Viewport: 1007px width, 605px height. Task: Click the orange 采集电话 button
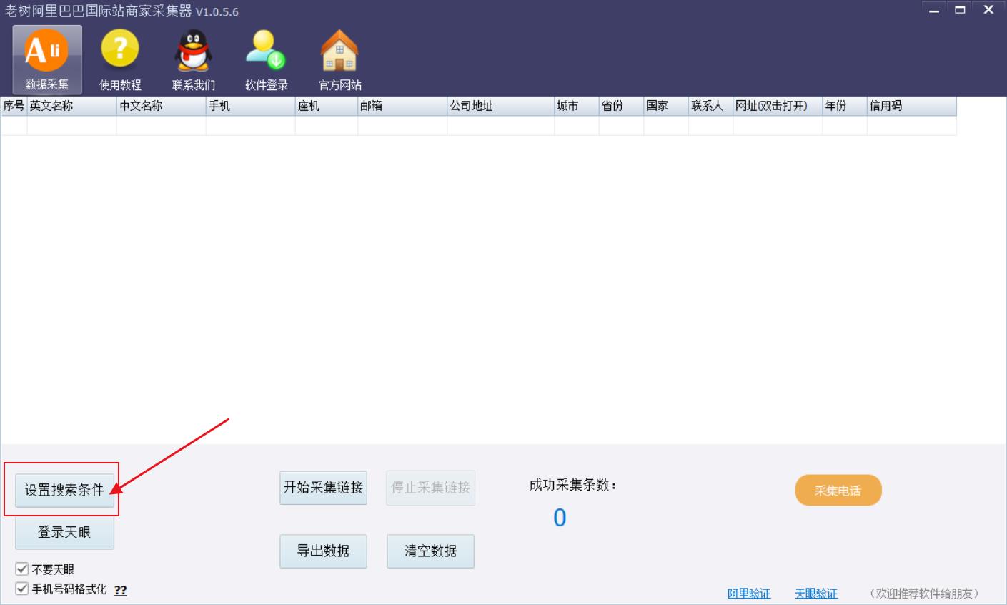pos(838,491)
